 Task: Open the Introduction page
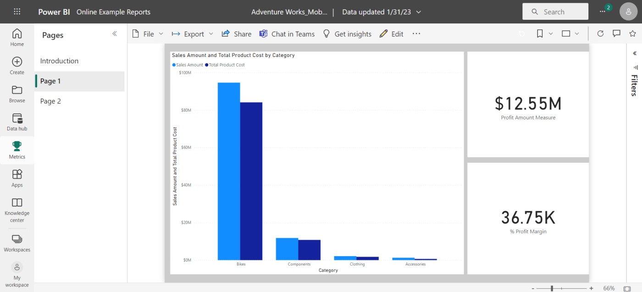pos(59,61)
